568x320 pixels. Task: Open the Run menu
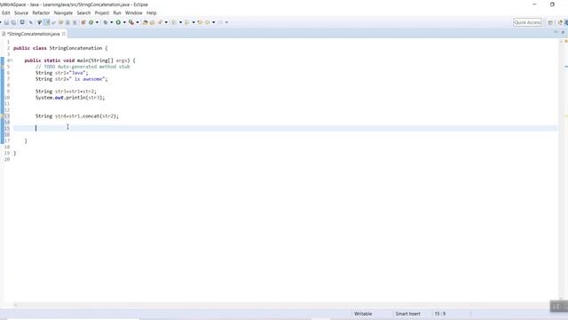coord(117,13)
